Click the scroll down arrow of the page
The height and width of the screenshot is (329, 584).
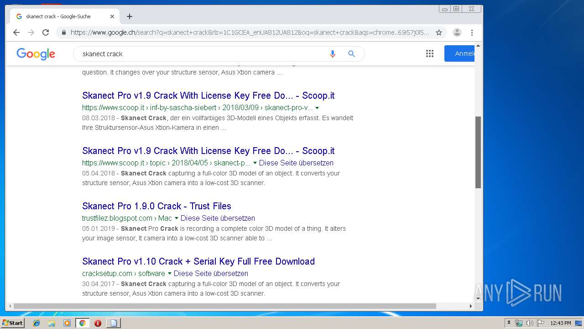click(x=478, y=298)
